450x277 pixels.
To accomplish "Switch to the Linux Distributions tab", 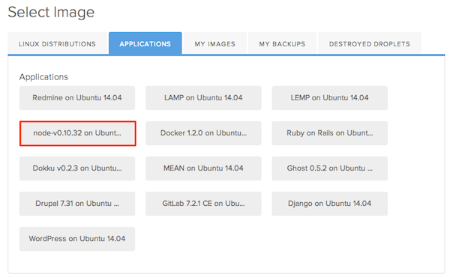I will [x=58, y=43].
